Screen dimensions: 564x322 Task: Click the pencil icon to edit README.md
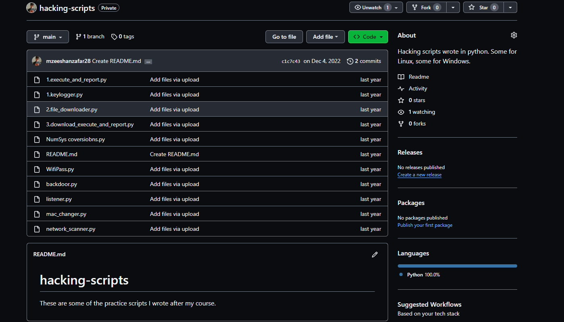[x=375, y=255]
